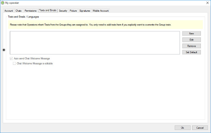Close the Ny operatør dialog window
The image size is (211, 133).
(207, 3)
